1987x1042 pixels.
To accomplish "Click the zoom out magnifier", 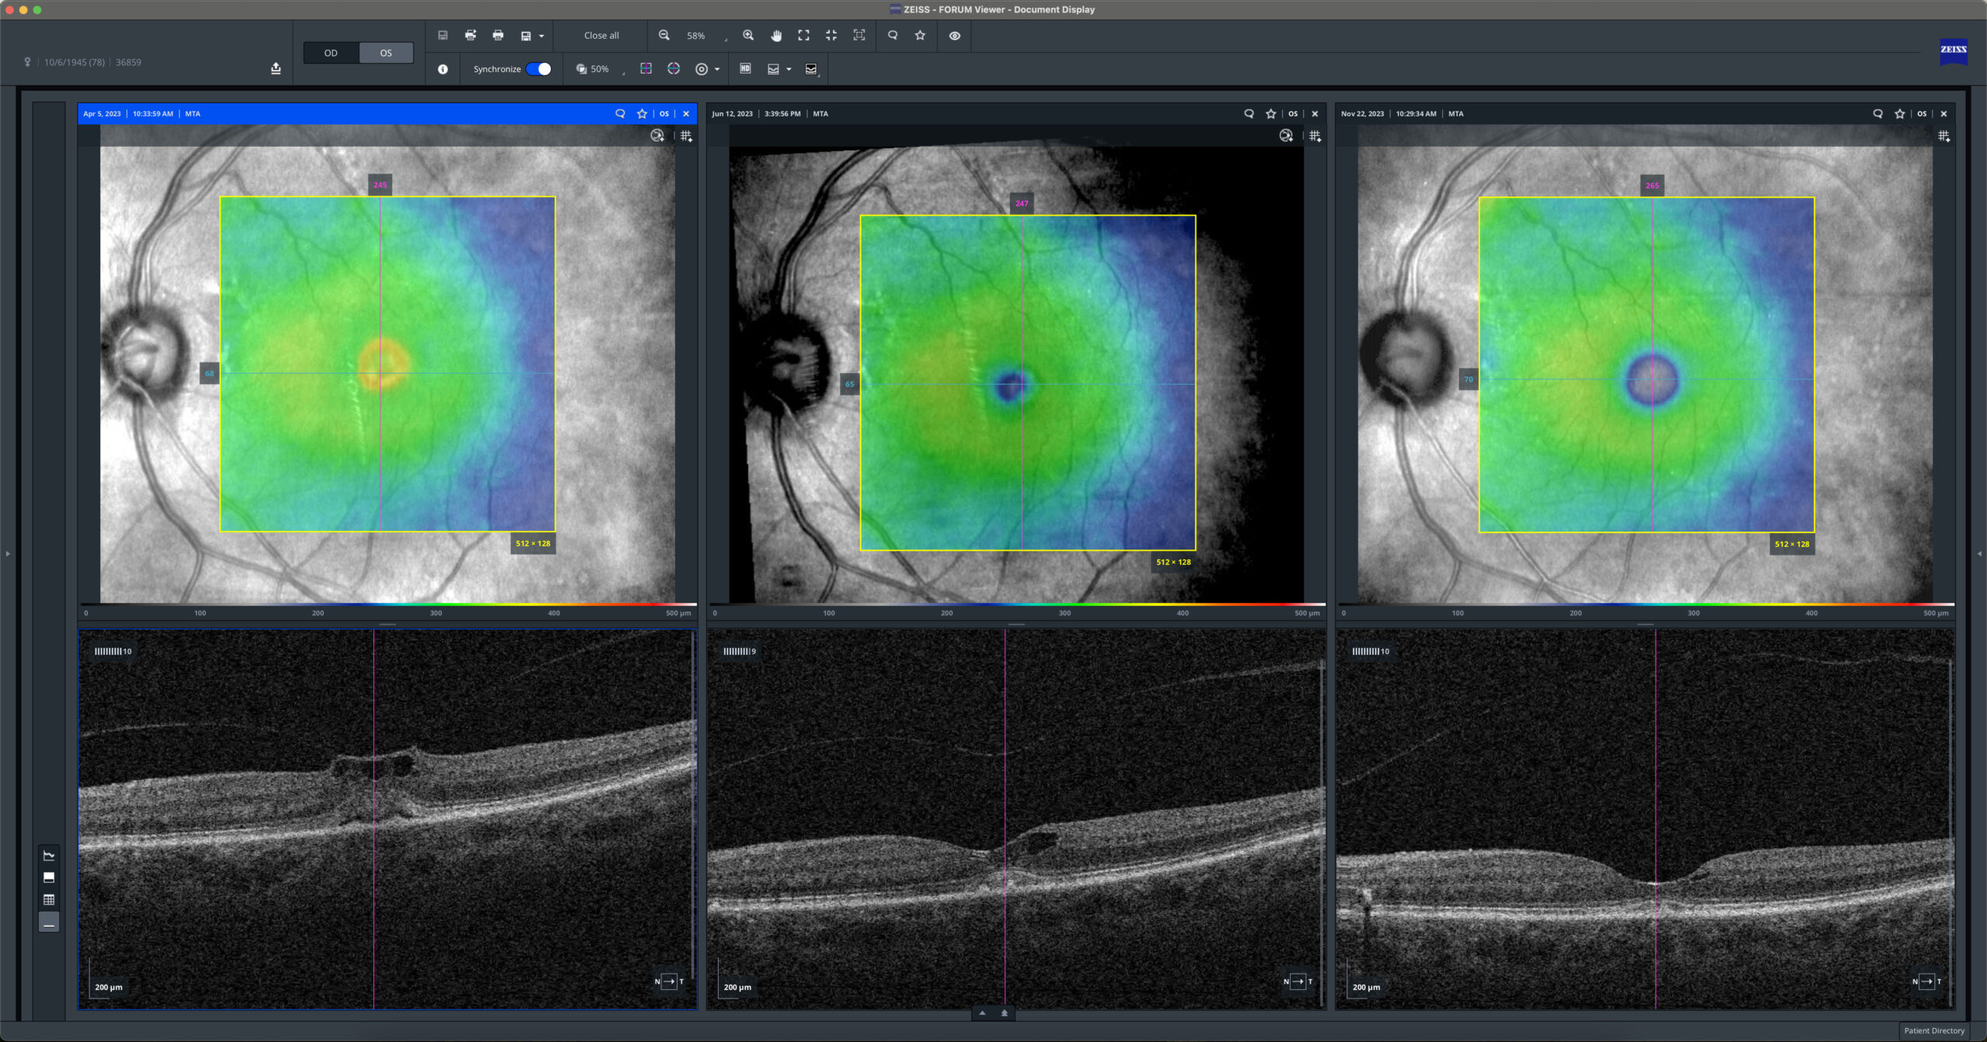I will coord(664,36).
